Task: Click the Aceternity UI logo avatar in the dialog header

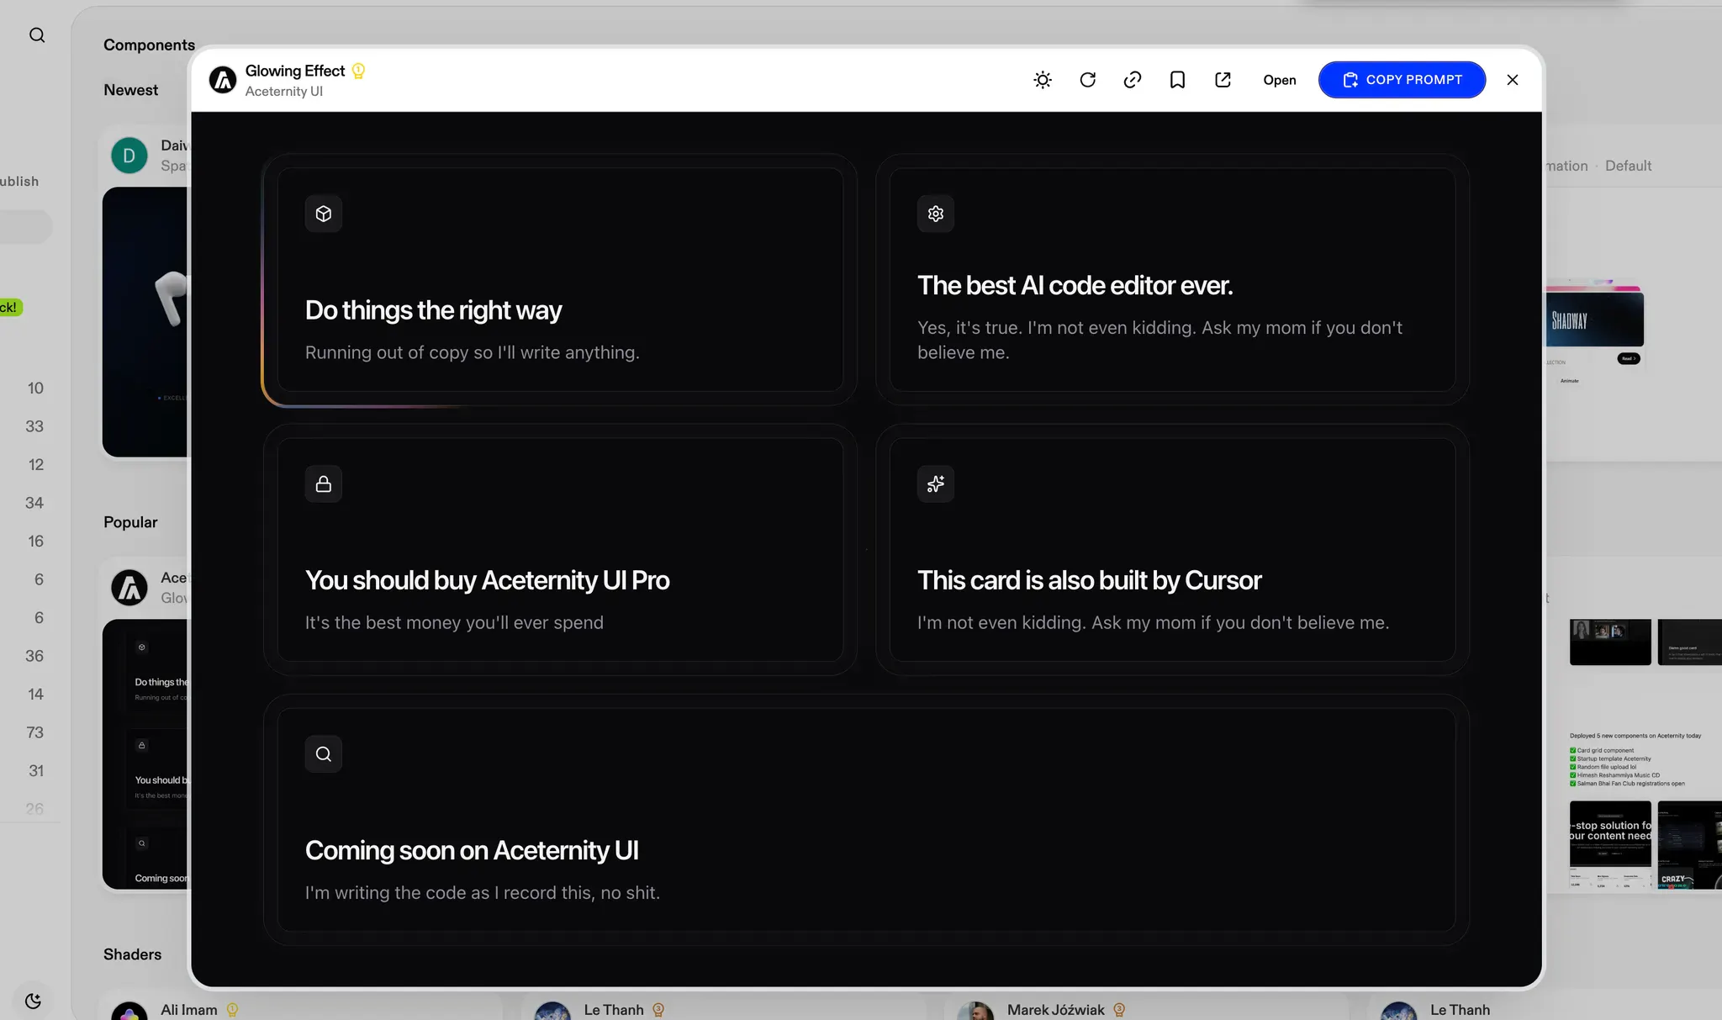Action: (x=223, y=80)
